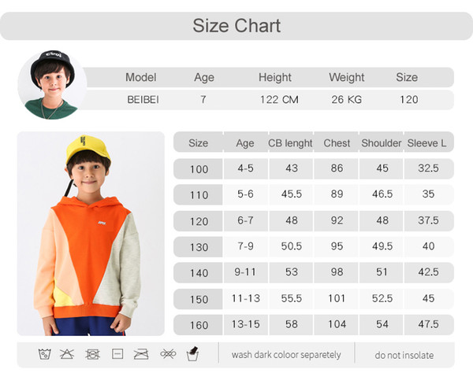Select size row 150
473x373 pixels.
pos(314,299)
